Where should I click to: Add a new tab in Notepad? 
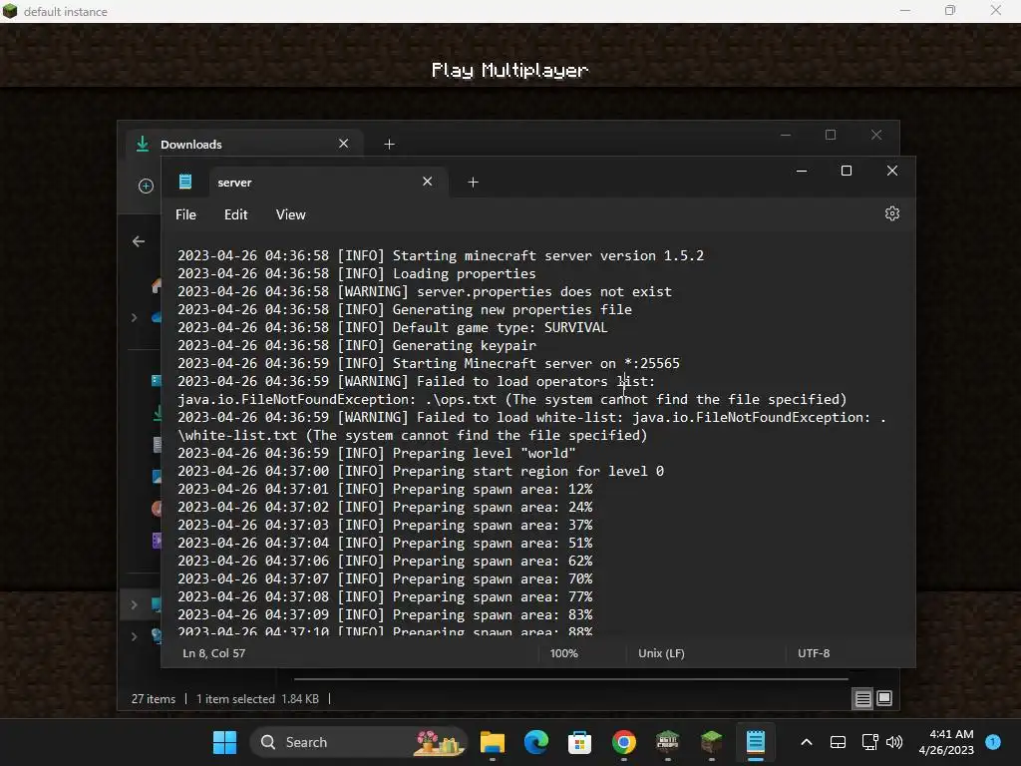click(474, 183)
